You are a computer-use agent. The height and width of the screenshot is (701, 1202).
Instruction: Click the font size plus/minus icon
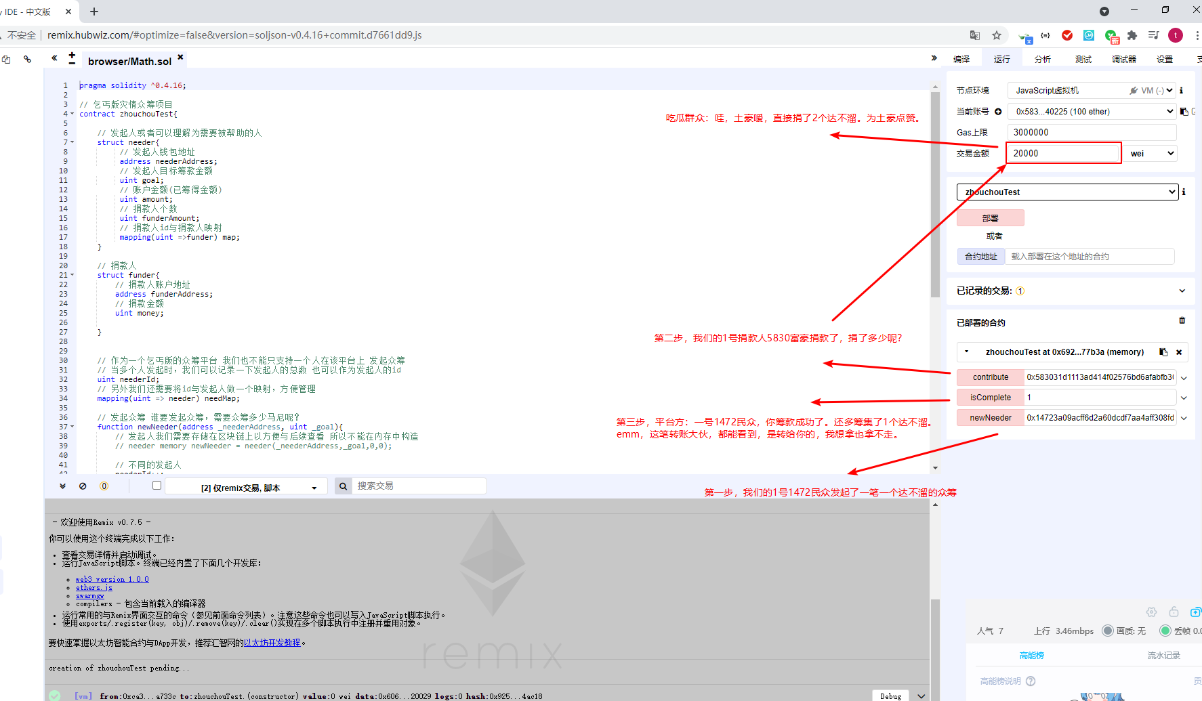coord(72,58)
